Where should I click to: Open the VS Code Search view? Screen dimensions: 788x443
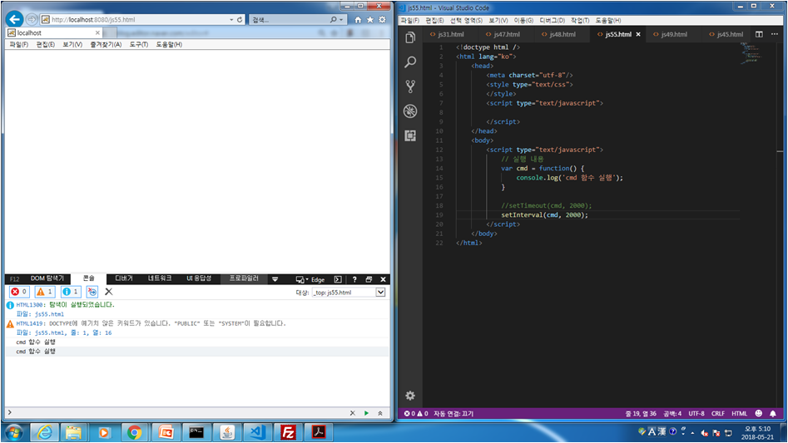coord(410,62)
